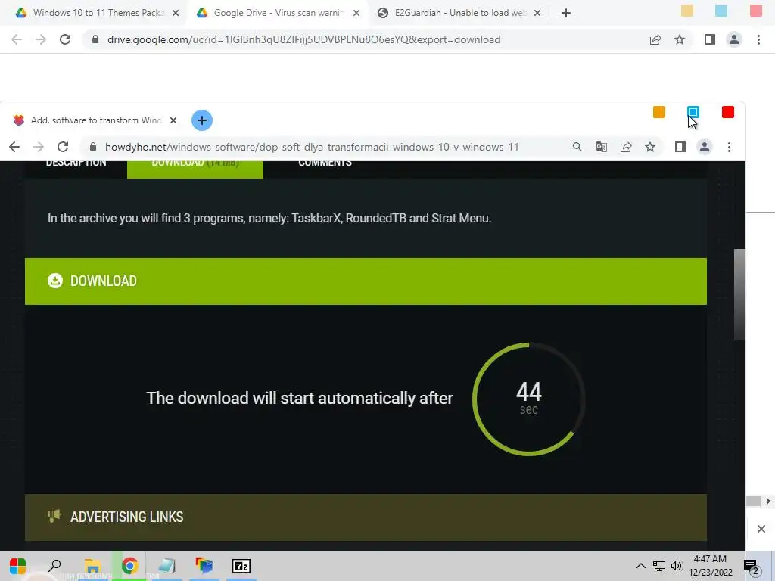
Task: Click the green DOWNLOAD bar
Action: click(366, 281)
